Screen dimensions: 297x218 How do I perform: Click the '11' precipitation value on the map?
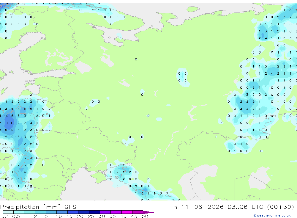point(6,123)
